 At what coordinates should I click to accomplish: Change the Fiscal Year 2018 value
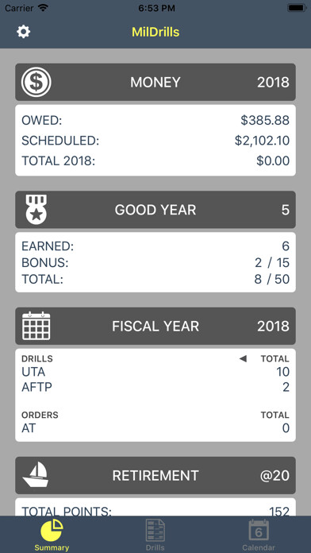[x=273, y=327]
